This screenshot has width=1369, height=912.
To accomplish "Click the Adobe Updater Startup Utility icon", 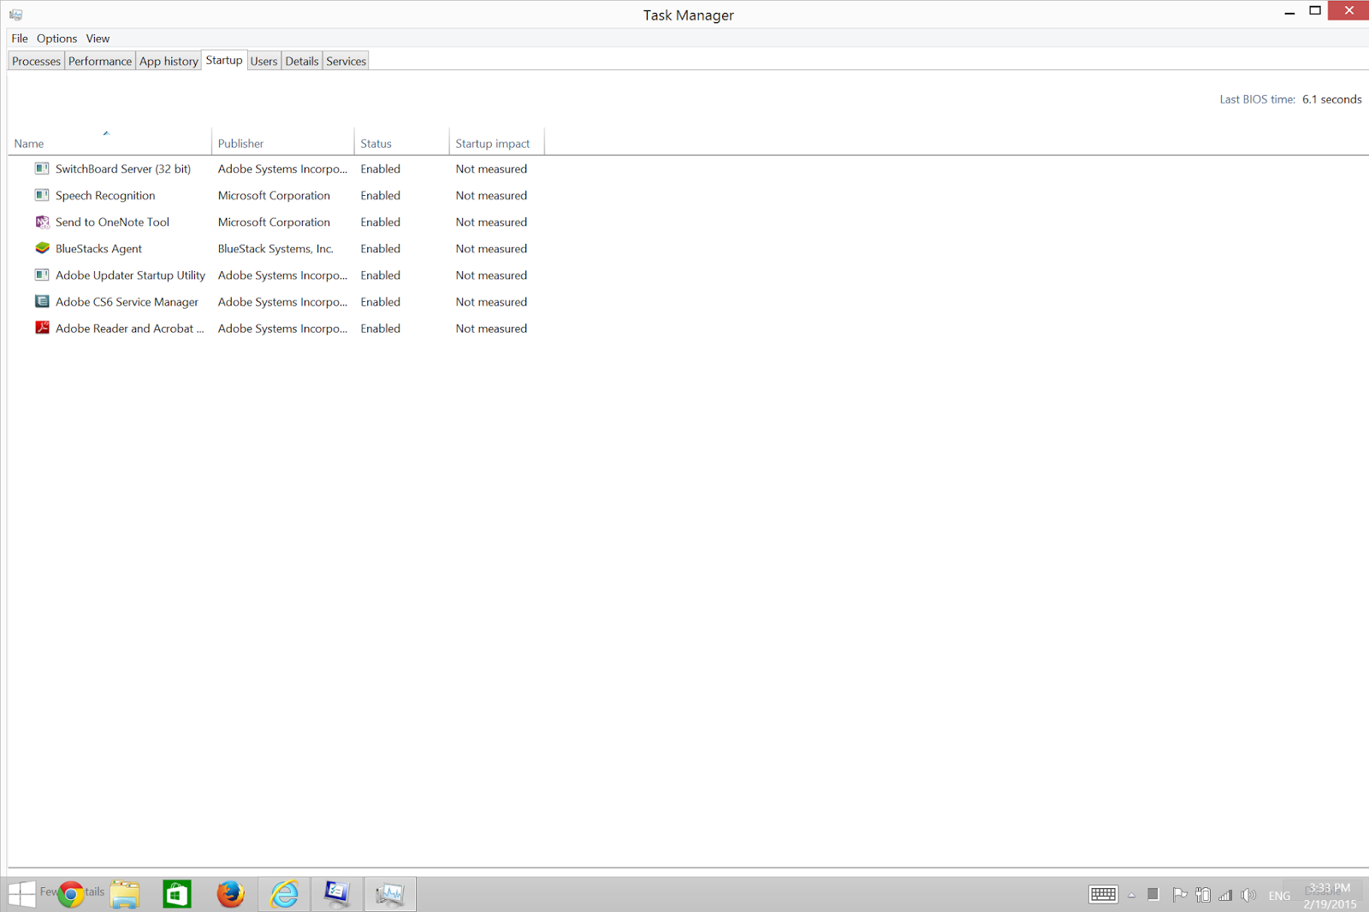I will (42, 275).
